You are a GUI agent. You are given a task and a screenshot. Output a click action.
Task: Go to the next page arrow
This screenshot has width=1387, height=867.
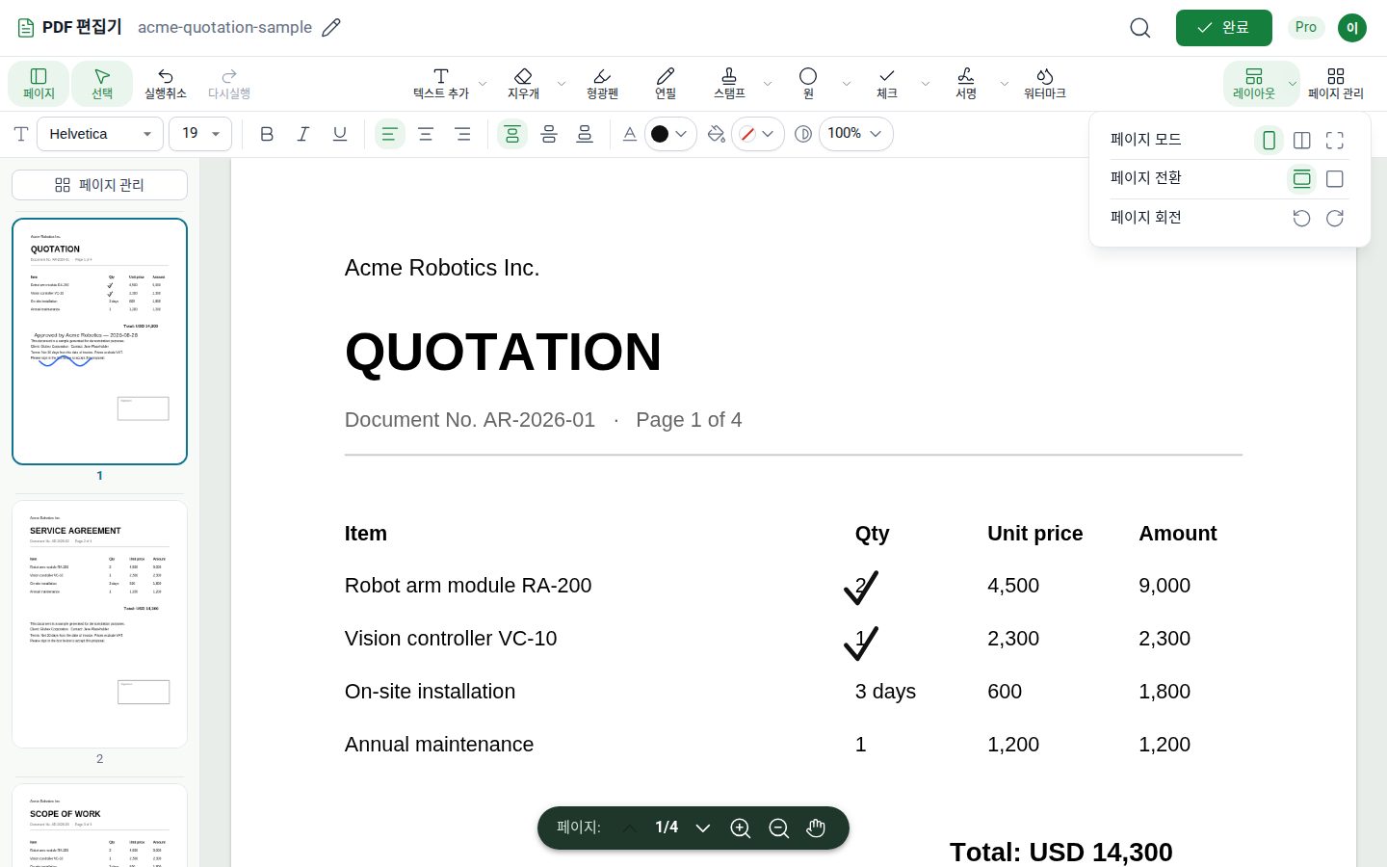pos(703,828)
